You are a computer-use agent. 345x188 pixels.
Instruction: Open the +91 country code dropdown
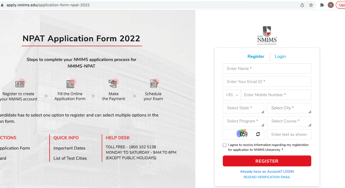tap(232, 95)
